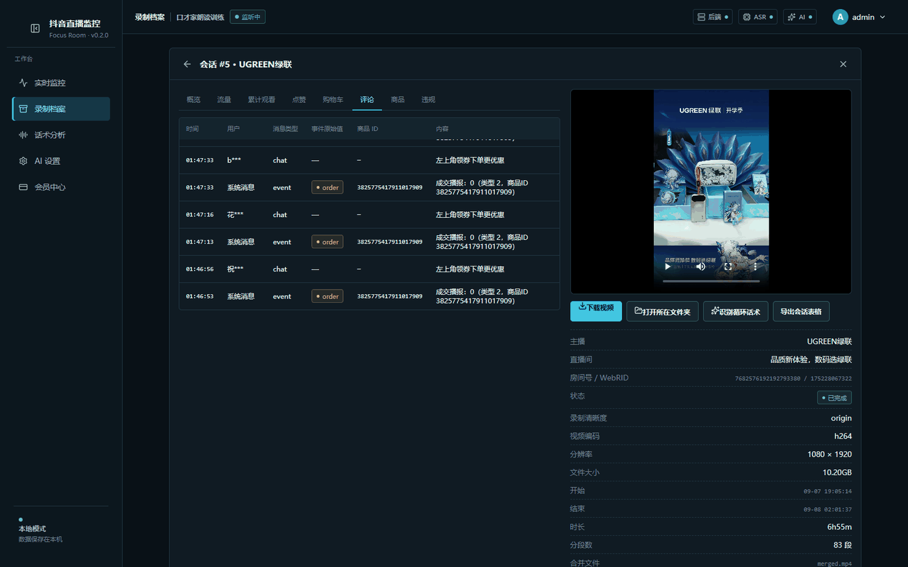Click user 祝*** in the comment table
This screenshot has width=908, height=567.
(x=235, y=269)
